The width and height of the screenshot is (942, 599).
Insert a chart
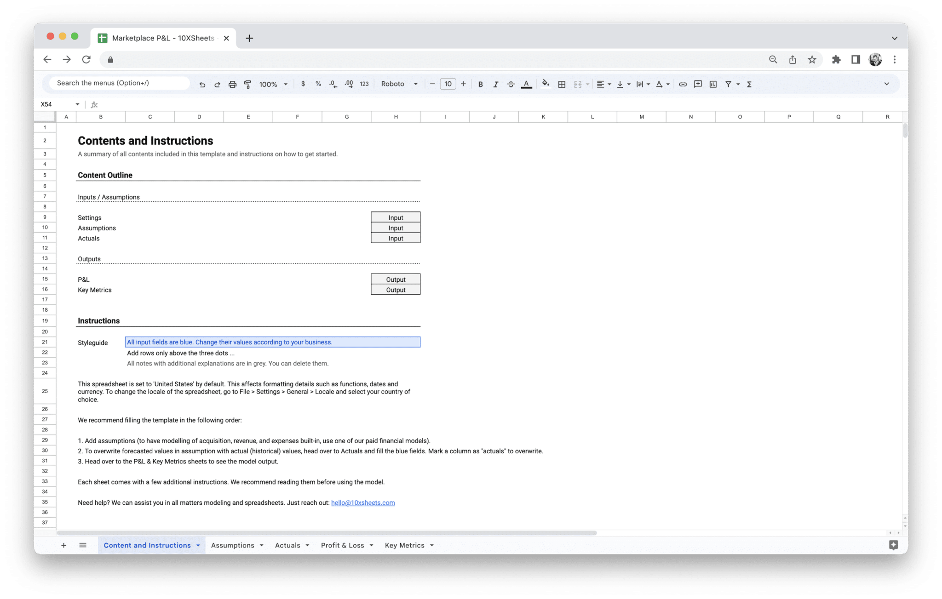(x=713, y=84)
